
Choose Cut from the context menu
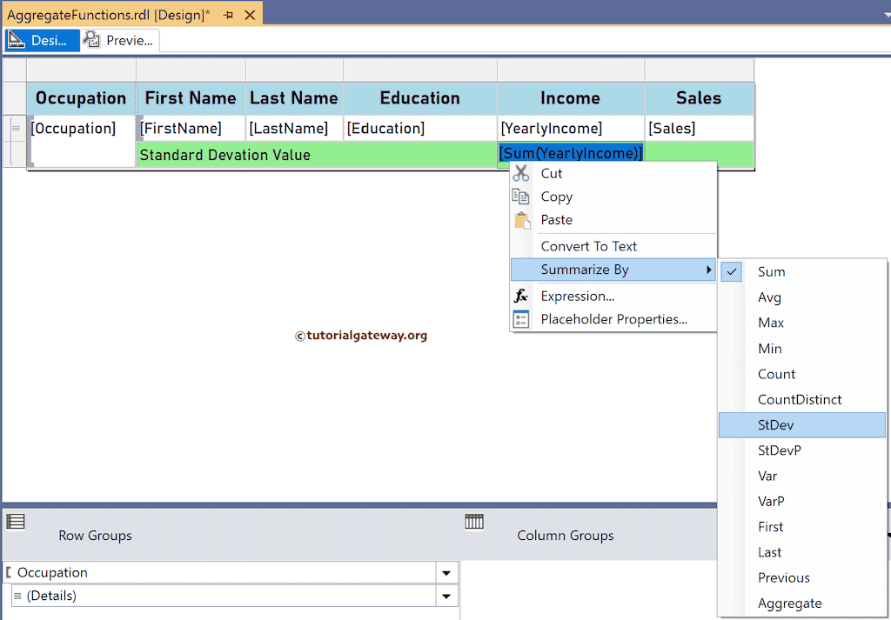tap(613, 173)
